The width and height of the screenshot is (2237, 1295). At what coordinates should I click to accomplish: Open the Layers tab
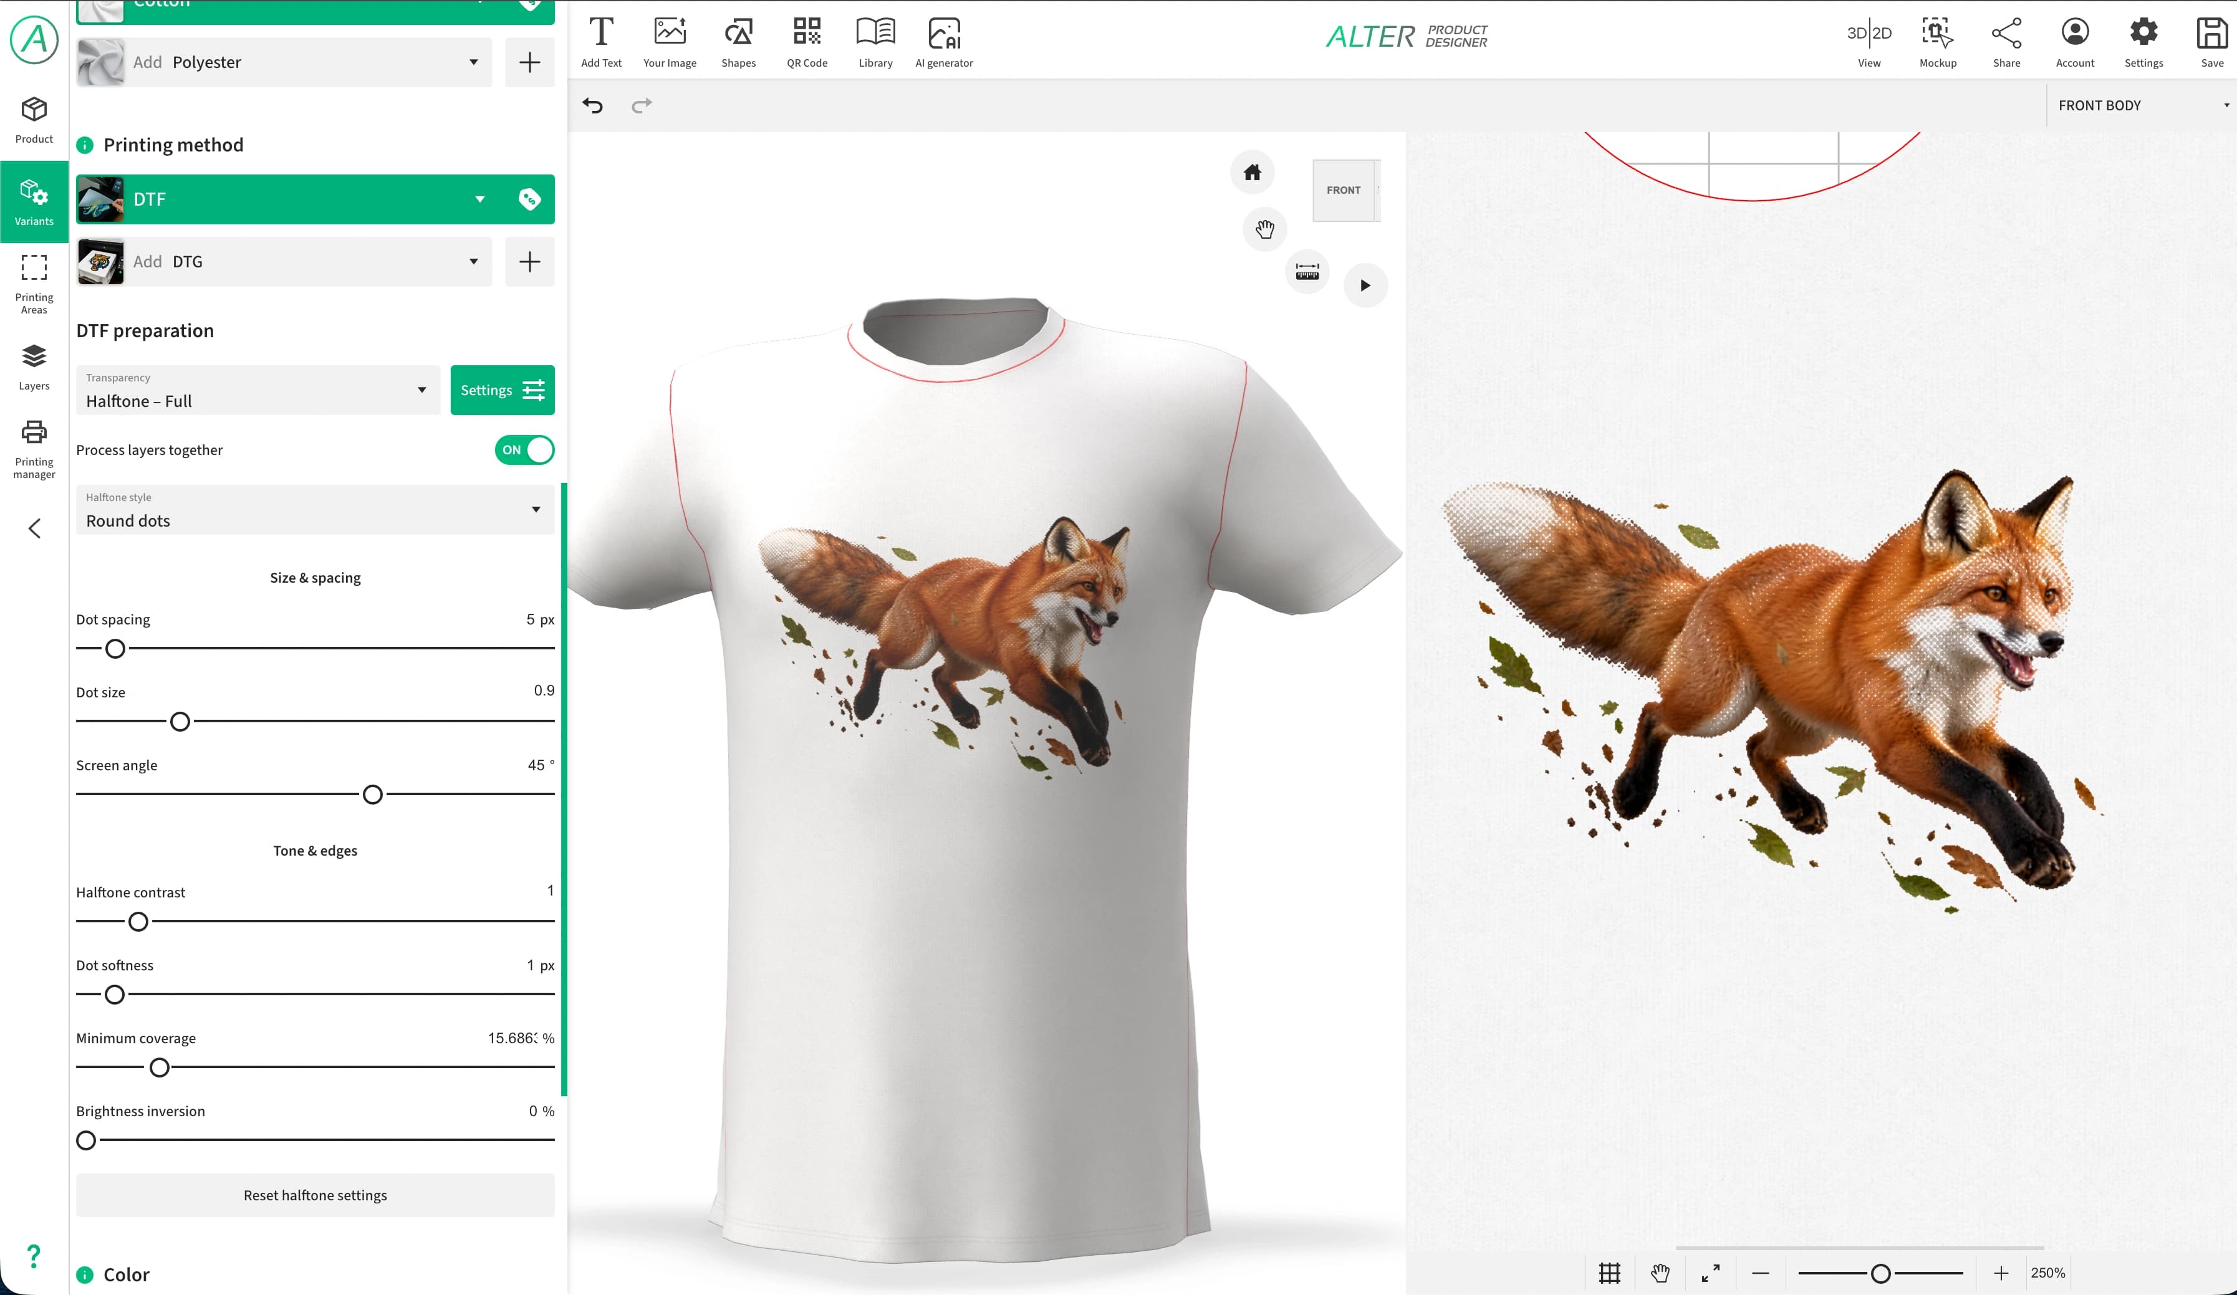(x=34, y=366)
